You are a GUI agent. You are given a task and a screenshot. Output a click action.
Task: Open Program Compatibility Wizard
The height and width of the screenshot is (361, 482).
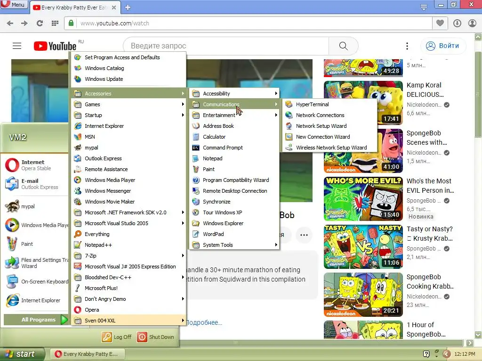234,180
